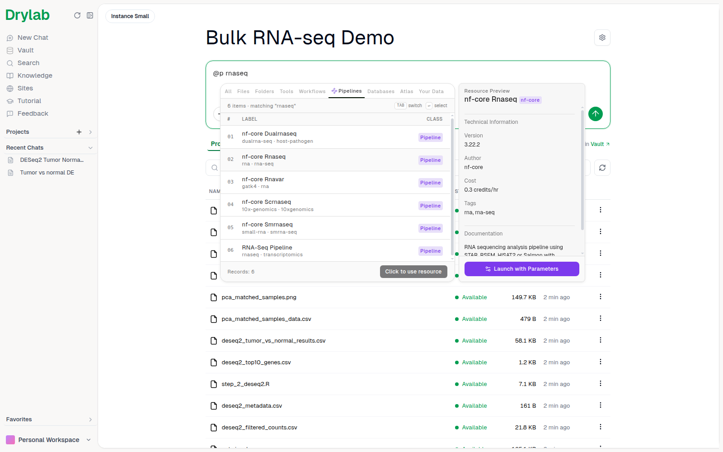Expand the Projects section chevron
This screenshot has height=452, width=723.
tap(90, 132)
